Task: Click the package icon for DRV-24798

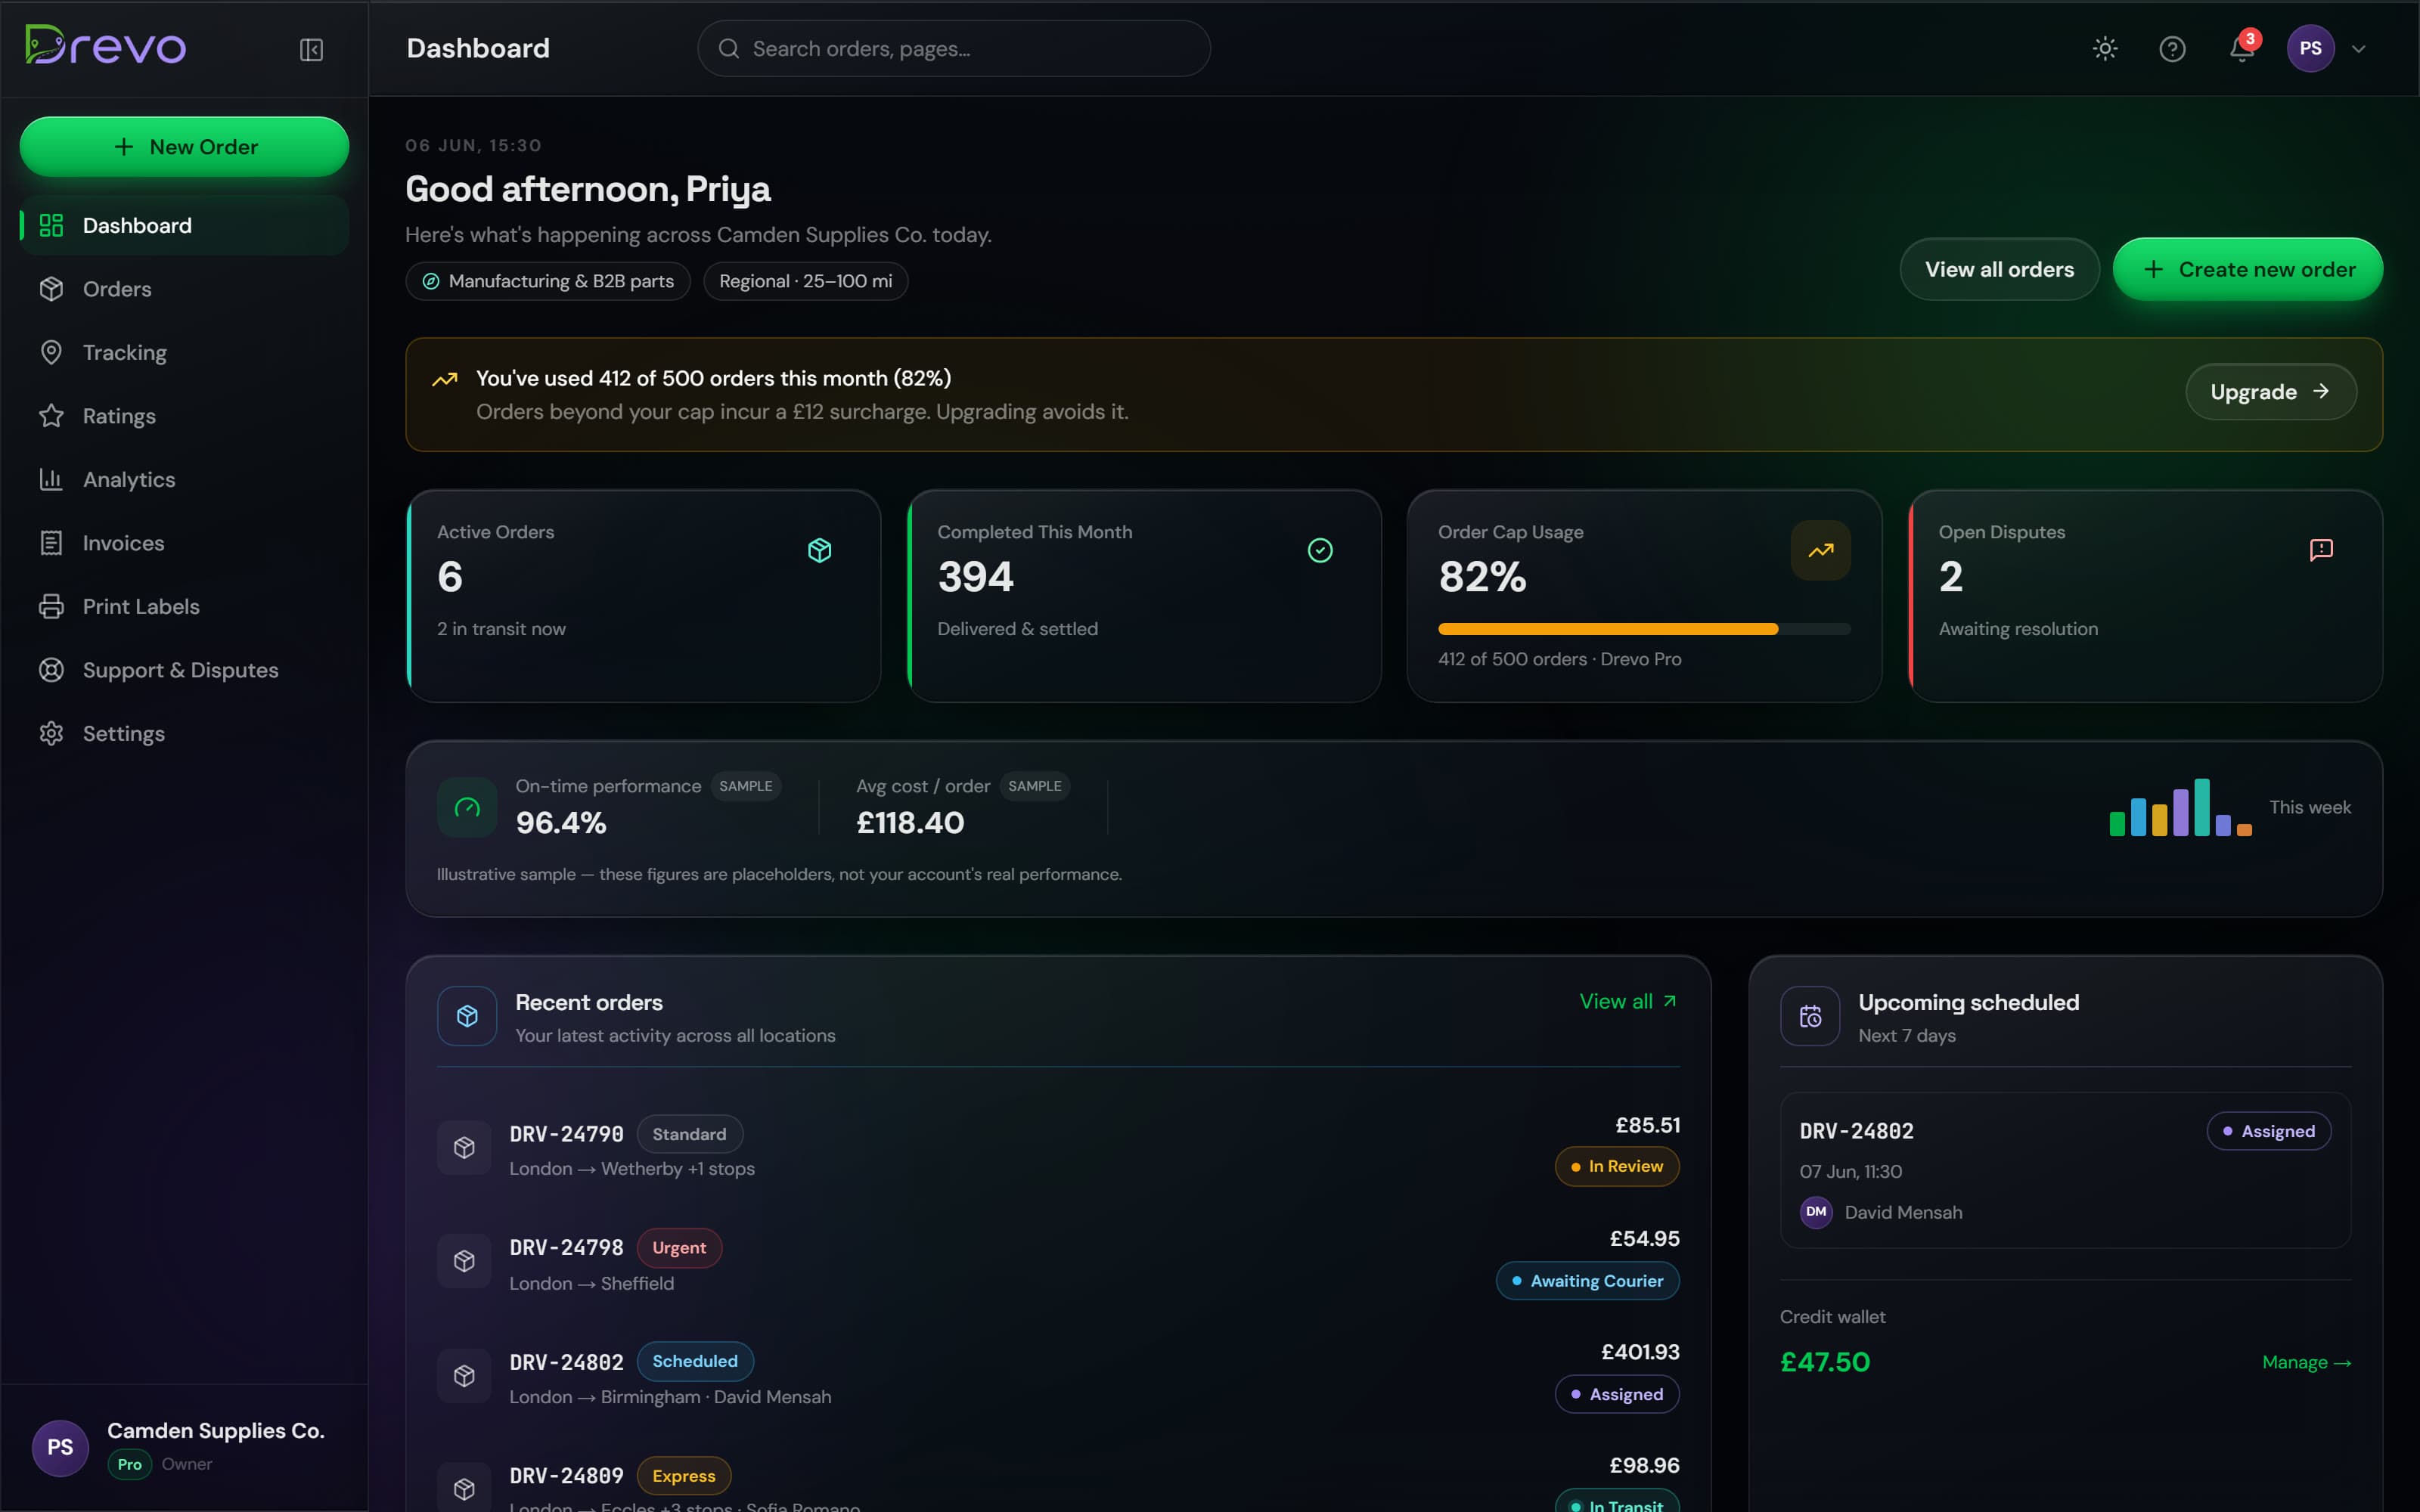Action: pos(464,1261)
